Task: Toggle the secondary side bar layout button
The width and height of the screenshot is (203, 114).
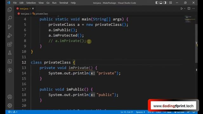Action: click(x=165, y=3)
